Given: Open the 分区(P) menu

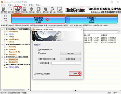Looking at the screenshot, I should click(18, 5).
